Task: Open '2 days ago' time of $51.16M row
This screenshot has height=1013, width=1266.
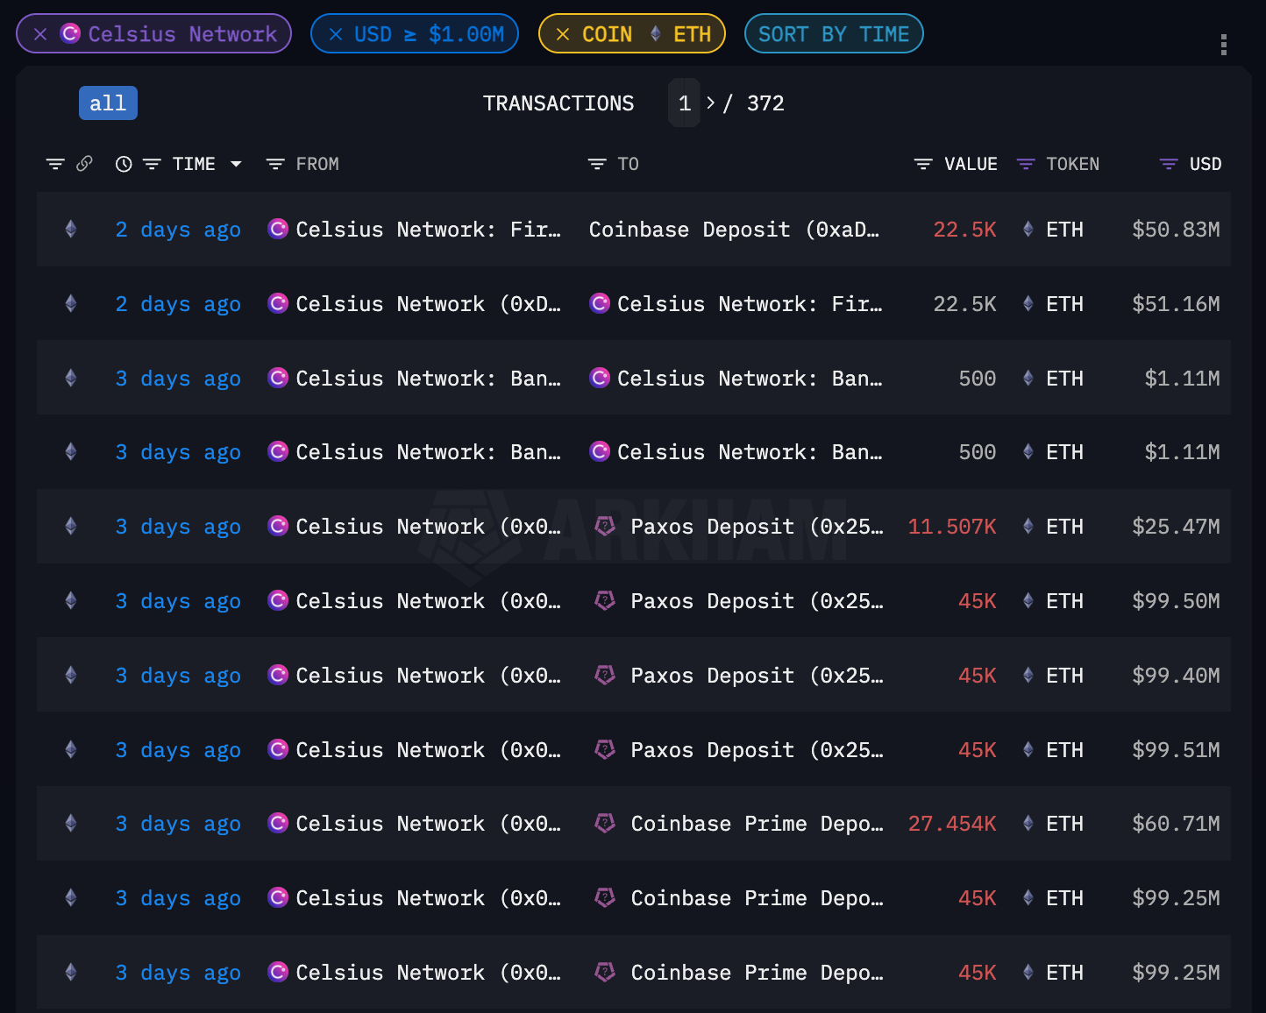Action: point(178,304)
